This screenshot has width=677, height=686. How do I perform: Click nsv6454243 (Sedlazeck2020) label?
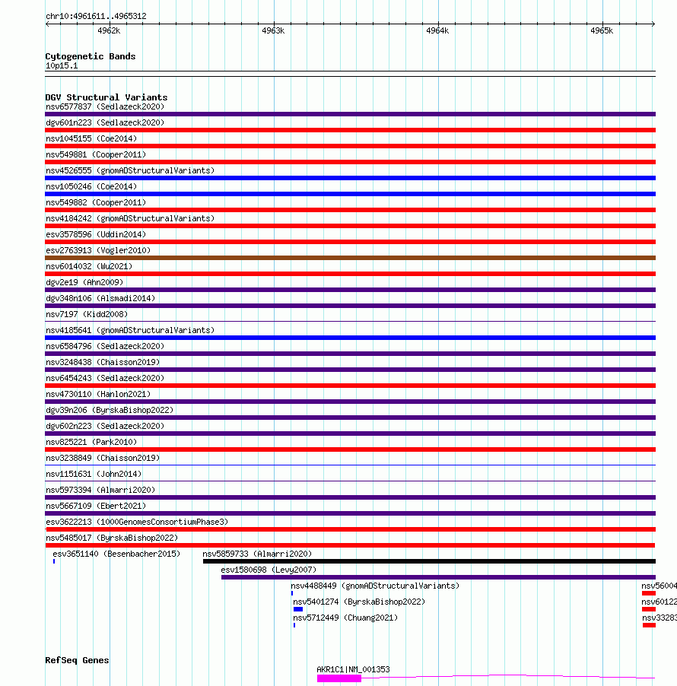point(105,378)
